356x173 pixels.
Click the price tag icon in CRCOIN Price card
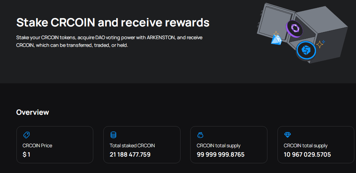(26, 135)
